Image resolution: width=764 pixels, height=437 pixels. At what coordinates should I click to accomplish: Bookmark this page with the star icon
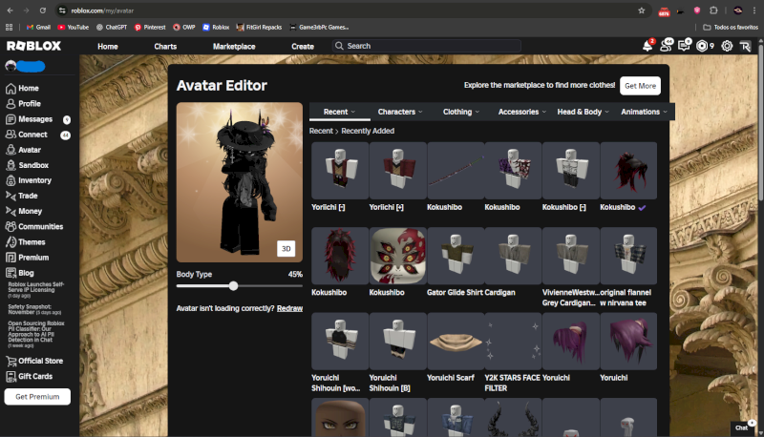[641, 10]
